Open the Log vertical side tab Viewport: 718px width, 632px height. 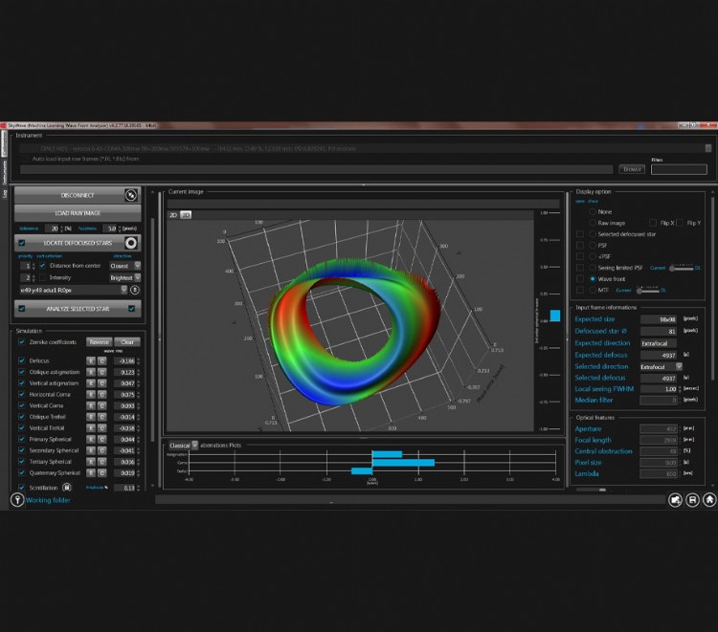(5, 194)
